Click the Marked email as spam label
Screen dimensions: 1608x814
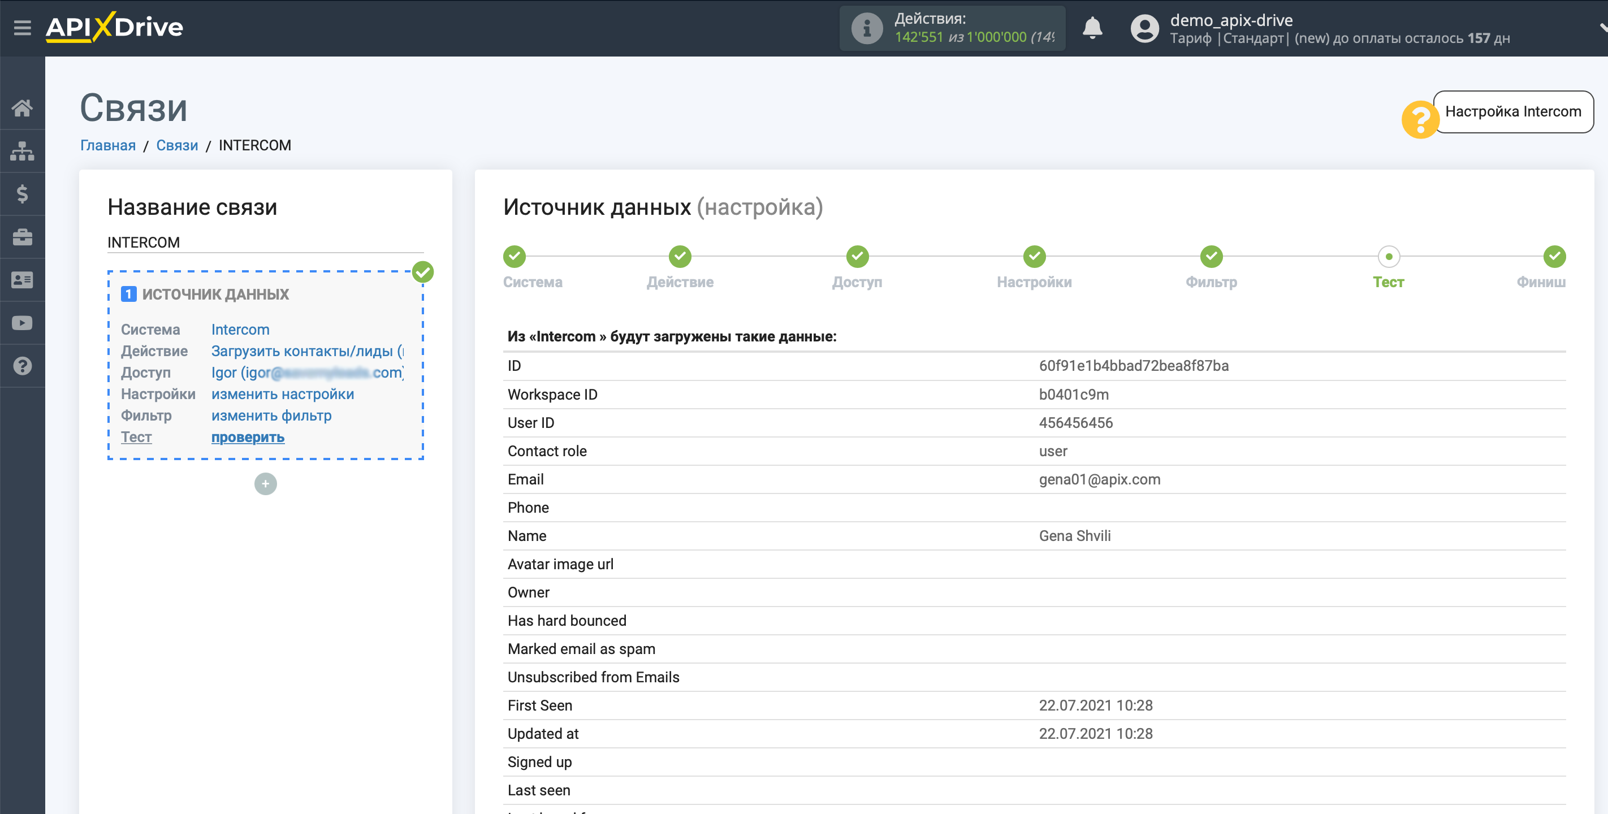[x=581, y=649]
